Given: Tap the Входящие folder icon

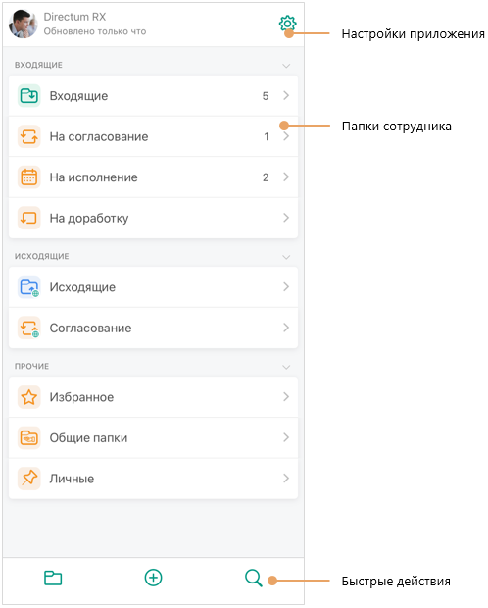Looking at the screenshot, I should 29,95.
